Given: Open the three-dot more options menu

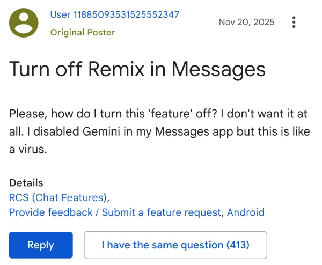Looking at the screenshot, I should point(294,23).
